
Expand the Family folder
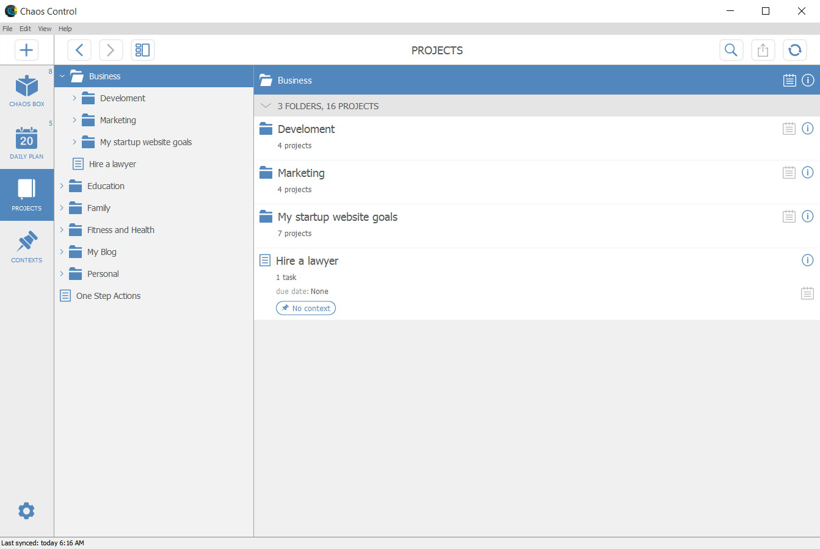[62, 208]
